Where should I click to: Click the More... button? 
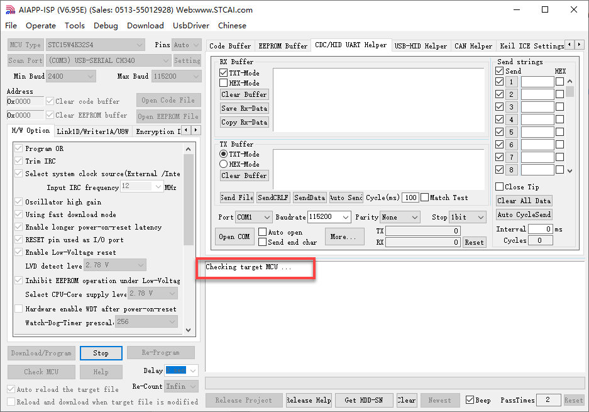pyautogui.click(x=344, y=237)
